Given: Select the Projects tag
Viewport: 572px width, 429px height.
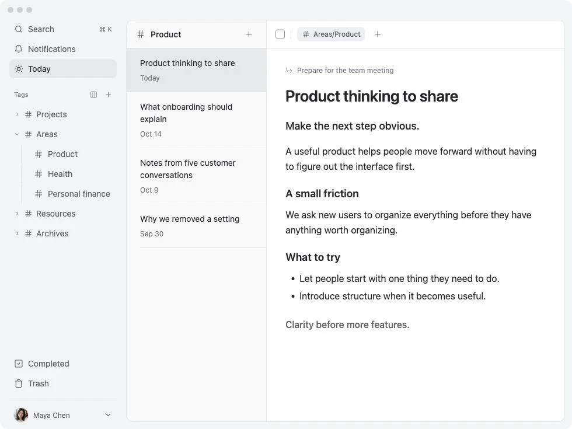Looking at the screenshot, I should click(51, 114).
